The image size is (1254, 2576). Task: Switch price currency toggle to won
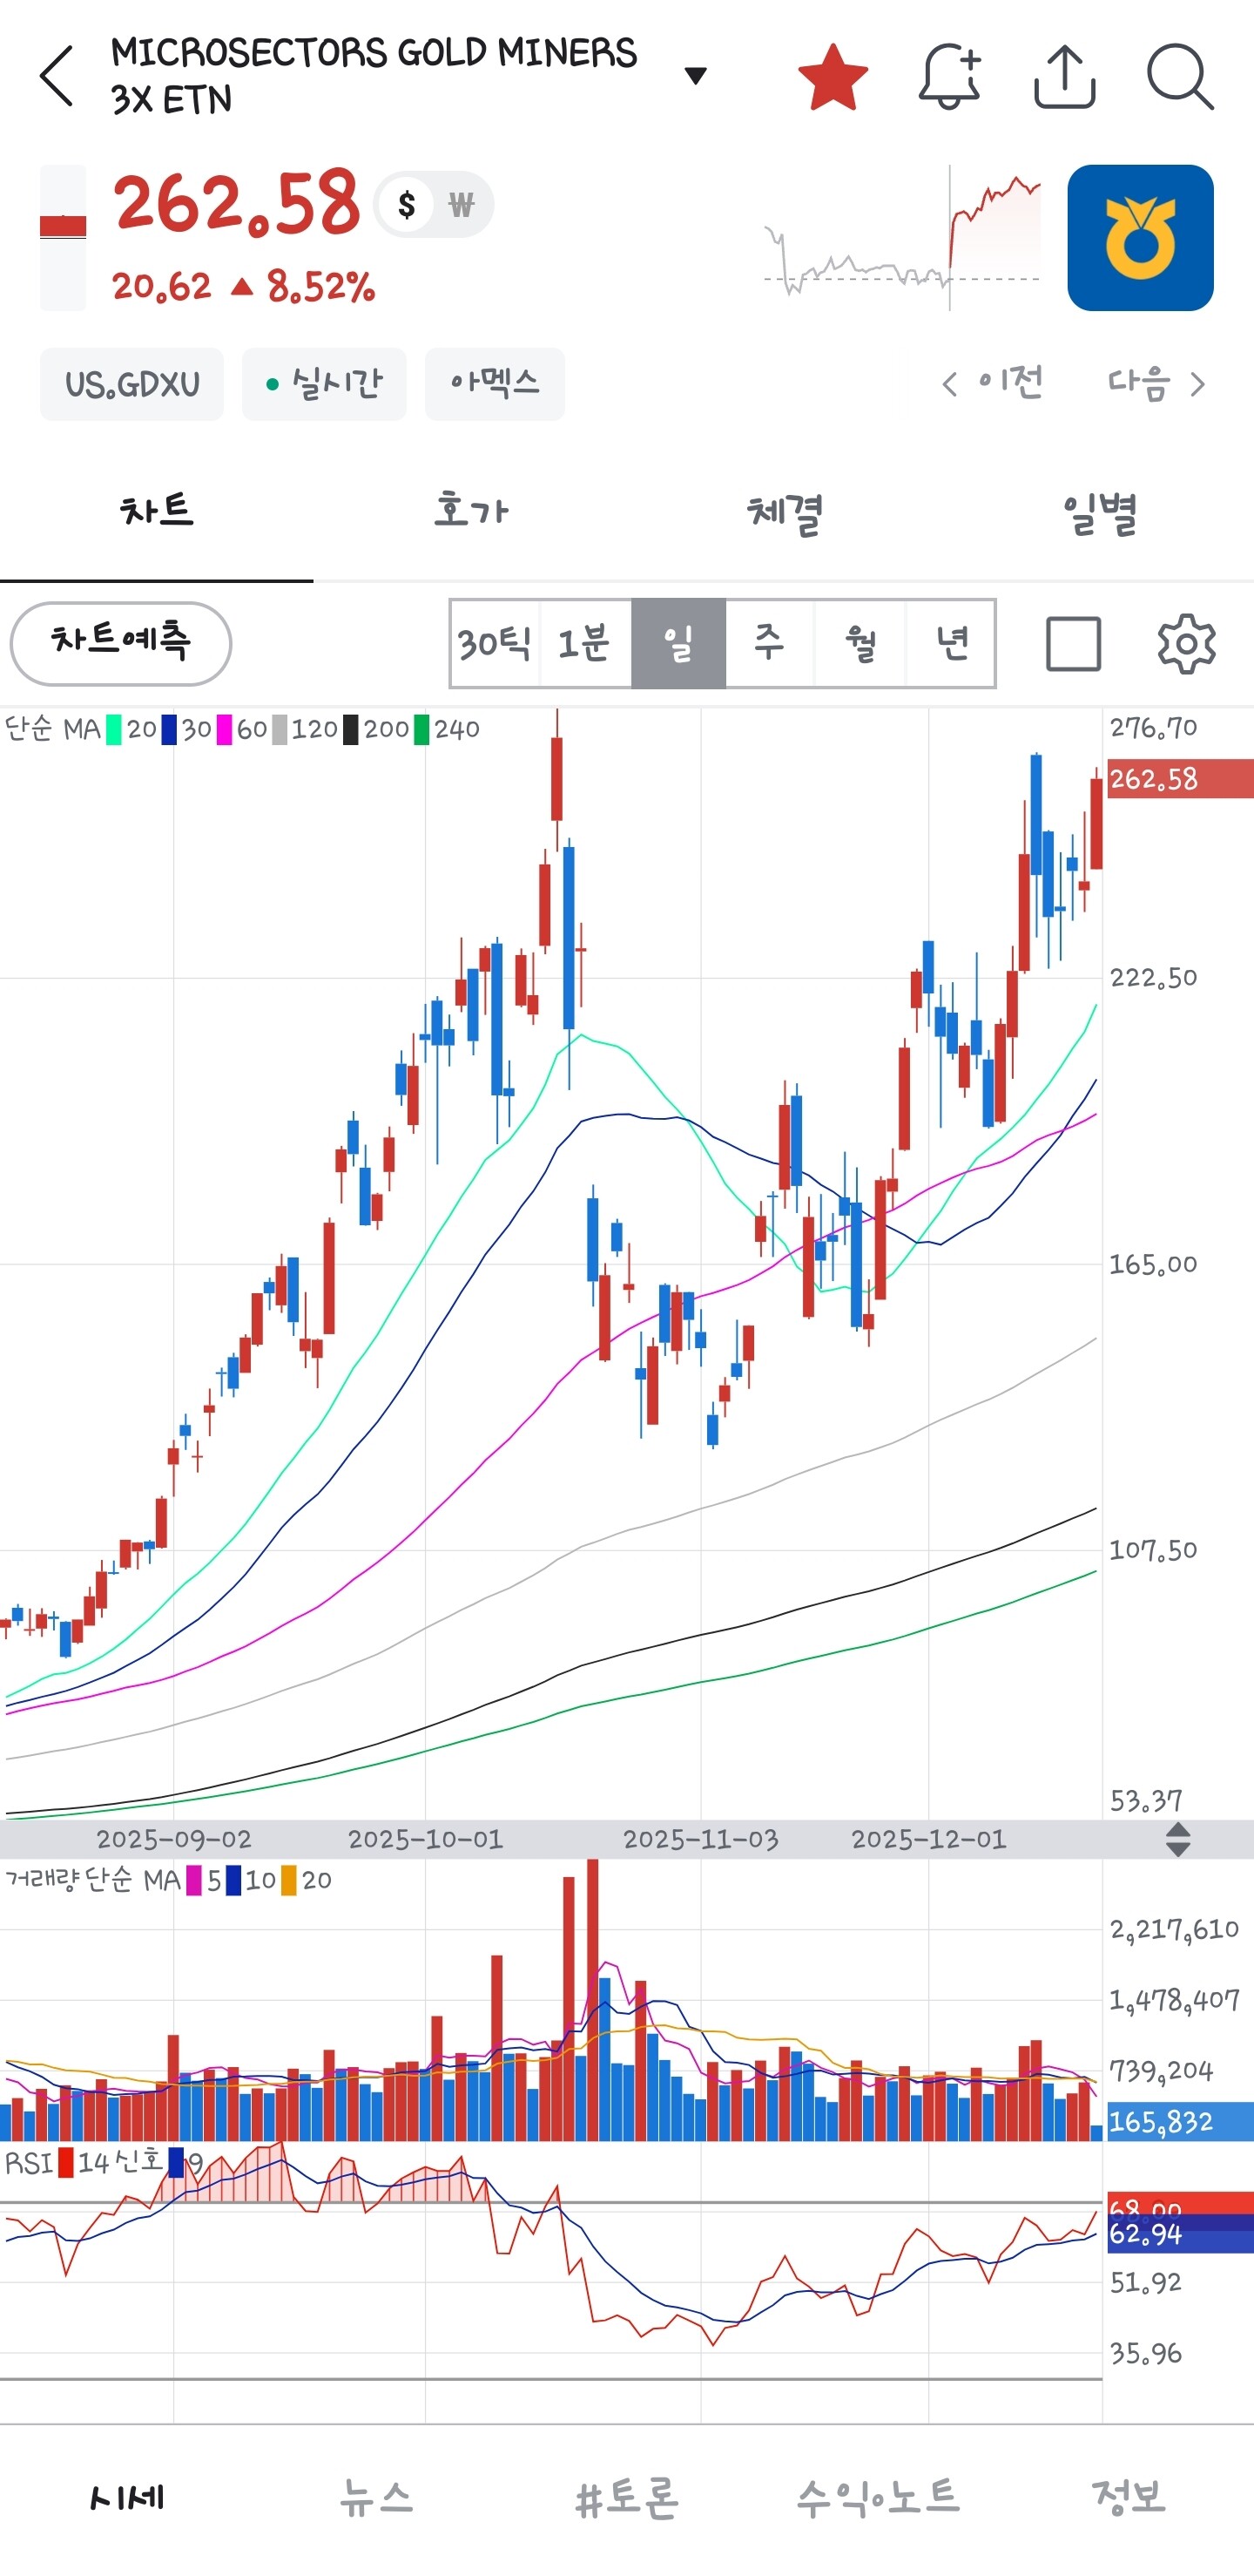[461, 205]
